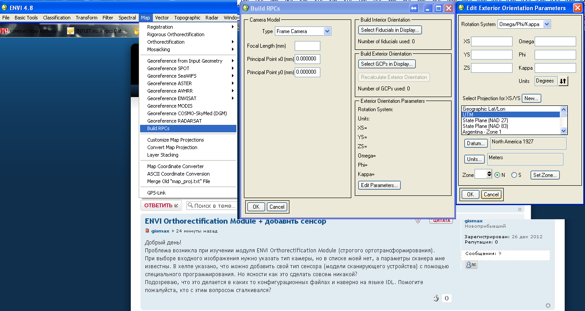Choose Convert Map Projection
585x311 pixels.
188,147
